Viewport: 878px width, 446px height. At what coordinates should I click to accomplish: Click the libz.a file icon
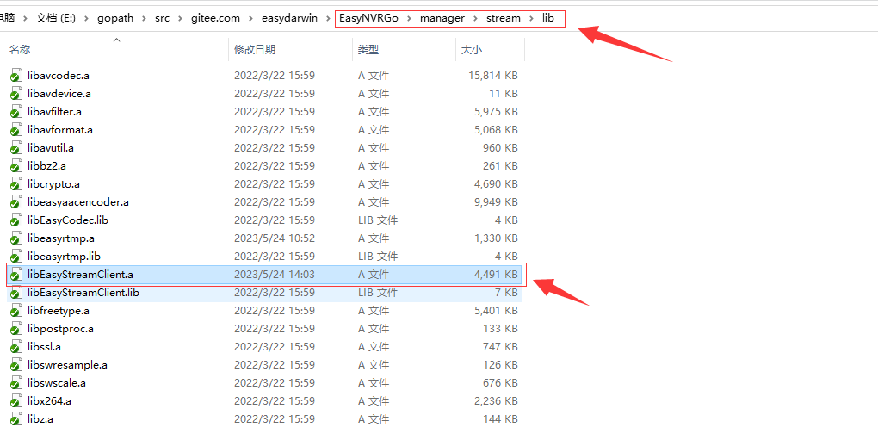click(16, 419)
